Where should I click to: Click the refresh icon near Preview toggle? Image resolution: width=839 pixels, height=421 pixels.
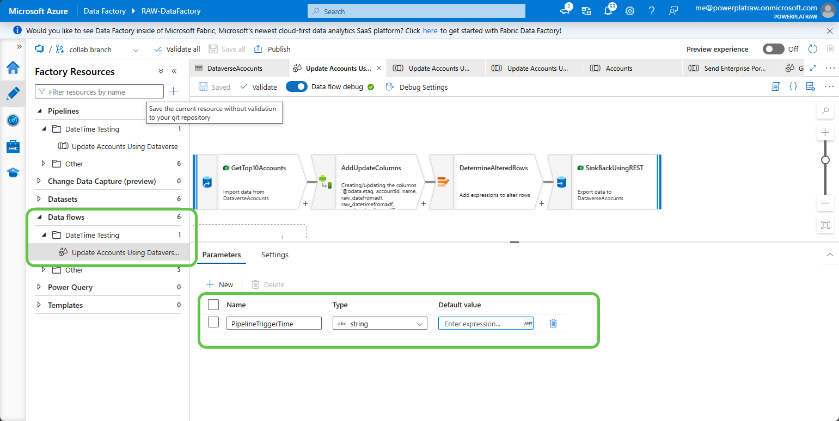(813, 49)
